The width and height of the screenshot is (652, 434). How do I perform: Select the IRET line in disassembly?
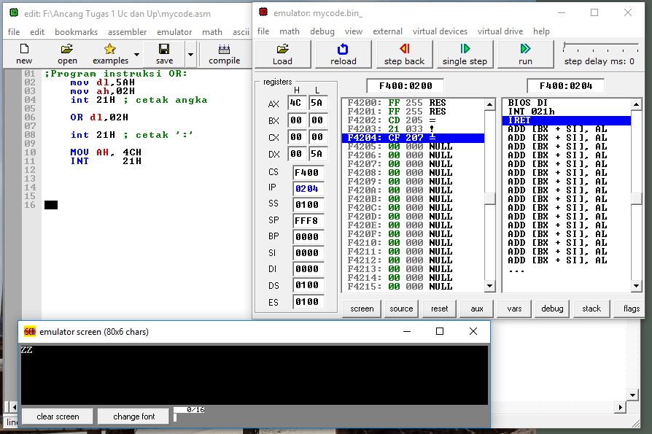tap(567, 120)
